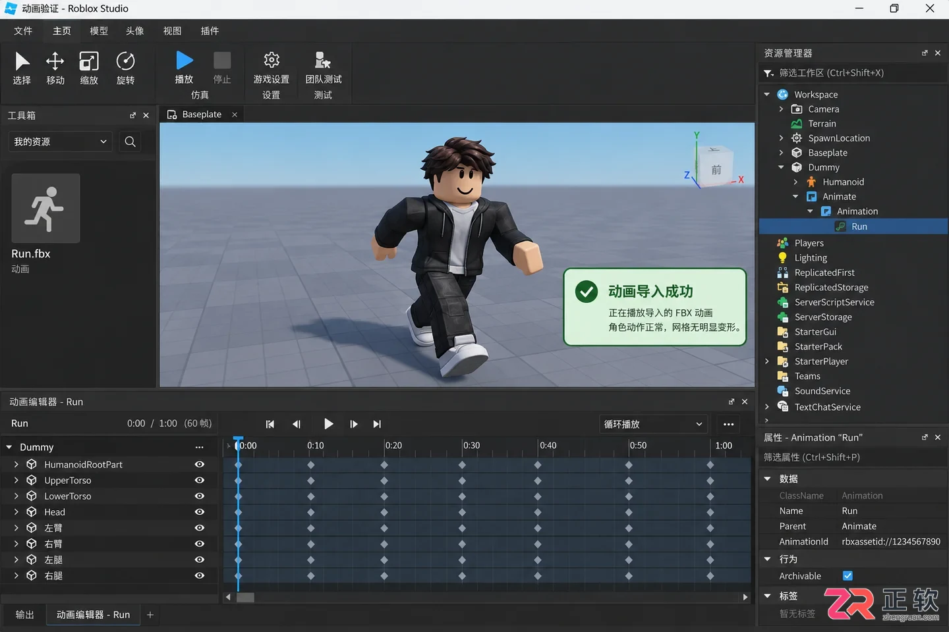Jump to last keyframe in animation editor

pyautogui.click(x=377, y=424)
